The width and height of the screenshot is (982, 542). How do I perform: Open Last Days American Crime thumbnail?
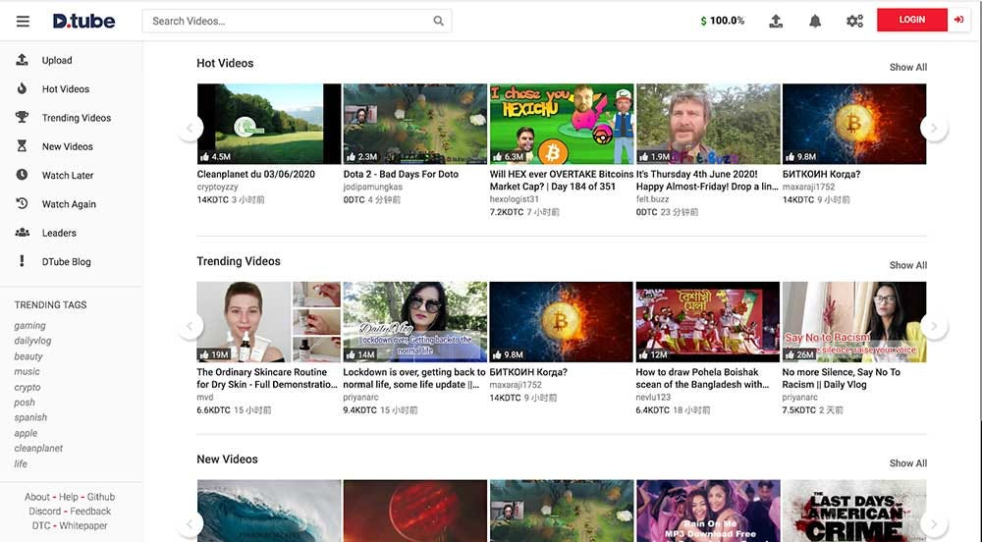854,511
